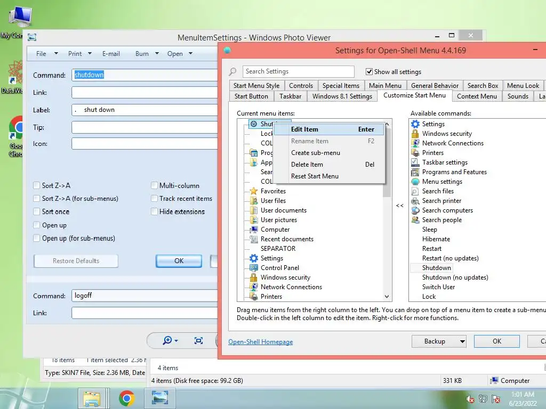Open the Backup dropdown button

click(462, 341)
